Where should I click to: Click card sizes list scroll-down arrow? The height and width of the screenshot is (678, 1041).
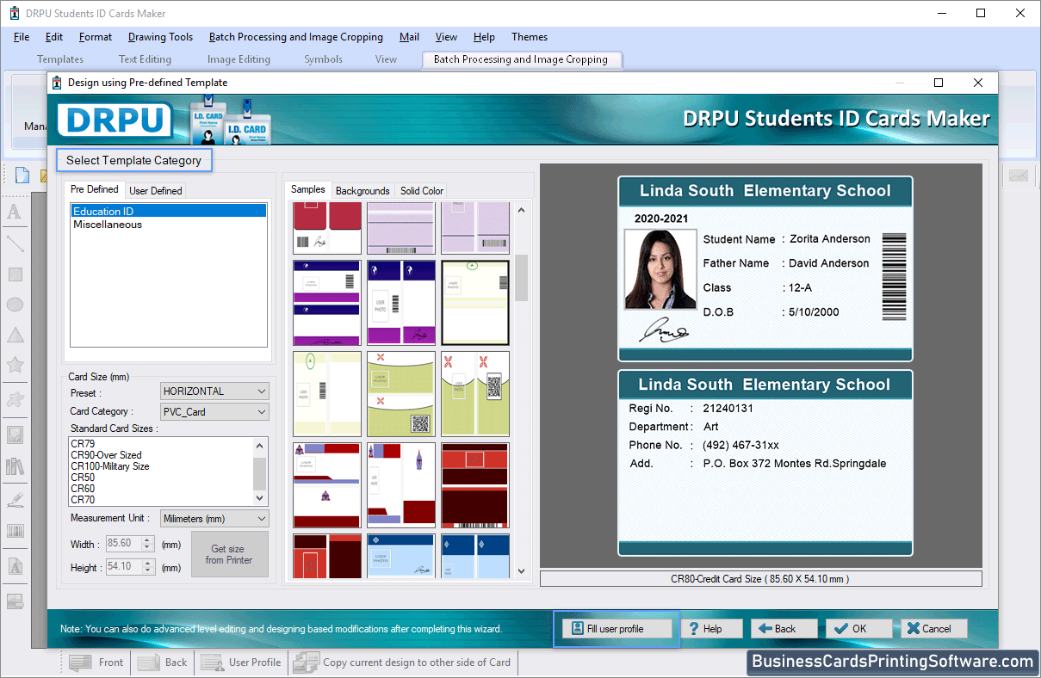coord(260,498)
